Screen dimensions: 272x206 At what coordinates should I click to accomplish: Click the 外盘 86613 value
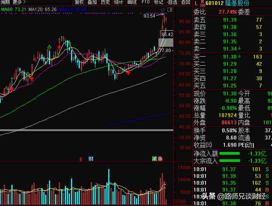229,122
